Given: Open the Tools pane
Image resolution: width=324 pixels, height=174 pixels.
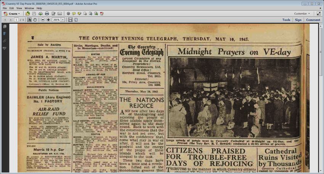Looking at the screenshot, I should tap(286, 20).
